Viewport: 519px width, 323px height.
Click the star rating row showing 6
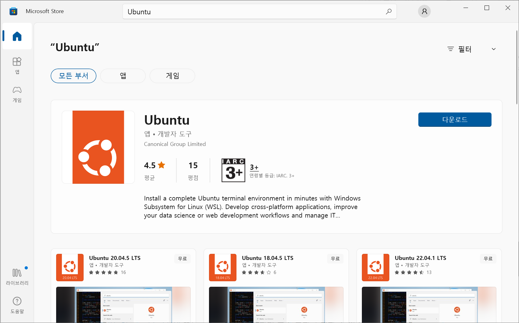[x=259, y=272]
